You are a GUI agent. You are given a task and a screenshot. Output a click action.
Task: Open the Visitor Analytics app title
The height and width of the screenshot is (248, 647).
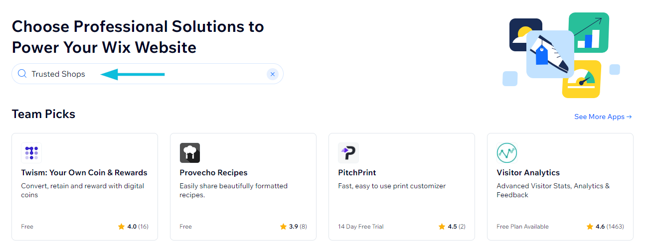528,173
